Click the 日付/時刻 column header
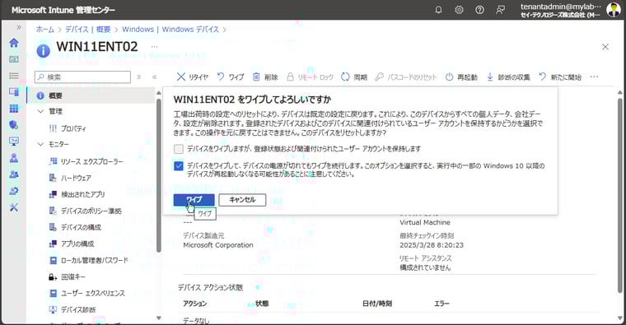Image resolution: width=626 pixels, height=325 pixels. [377, 304]
